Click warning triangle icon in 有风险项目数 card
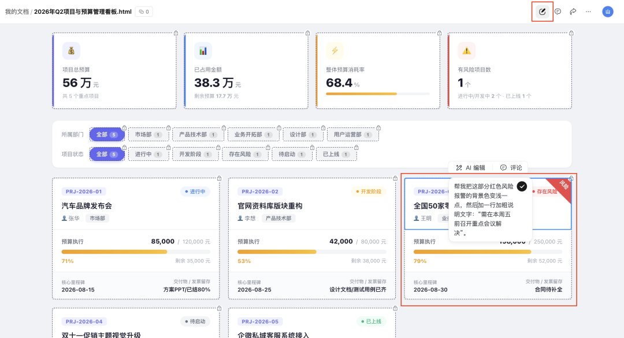This screenshot has width=624, height=338. 466,51
